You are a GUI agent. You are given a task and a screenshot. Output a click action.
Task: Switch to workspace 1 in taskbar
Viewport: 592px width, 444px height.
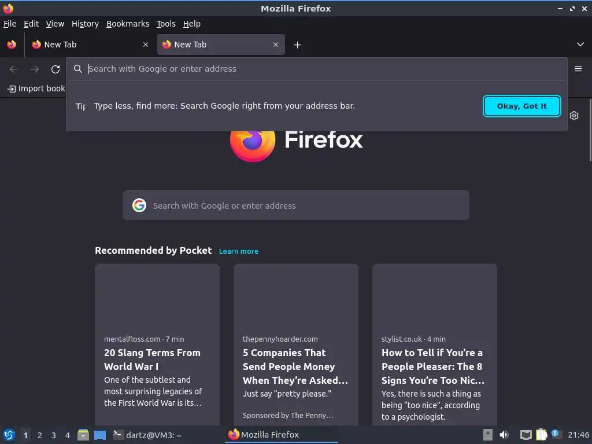25,435
